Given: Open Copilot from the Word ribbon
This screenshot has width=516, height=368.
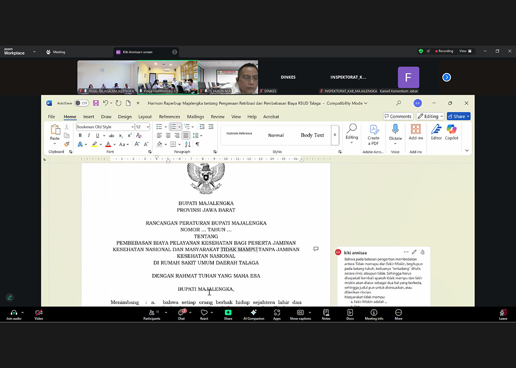Looking at the screenshot, I should pyautogui.click(x=452, y=129).
